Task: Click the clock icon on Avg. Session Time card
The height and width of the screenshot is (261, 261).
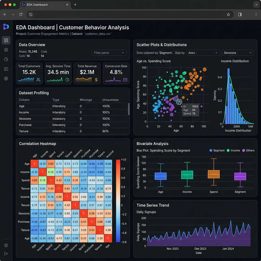Action: [x=67, y=80]
